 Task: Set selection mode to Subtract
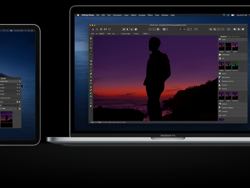click(102, 34)
